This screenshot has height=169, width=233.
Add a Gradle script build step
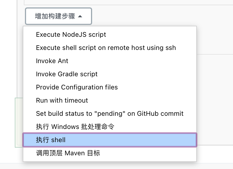point(110,74)
